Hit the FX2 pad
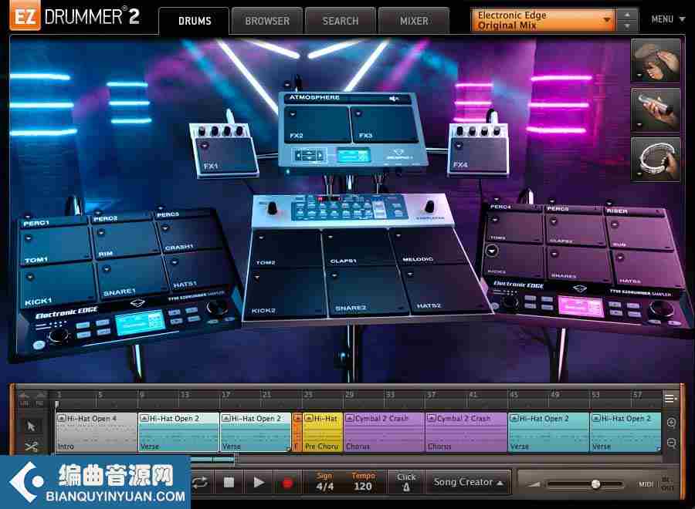The height and width of the screenshot is (509, 695). tap(317, 124)
